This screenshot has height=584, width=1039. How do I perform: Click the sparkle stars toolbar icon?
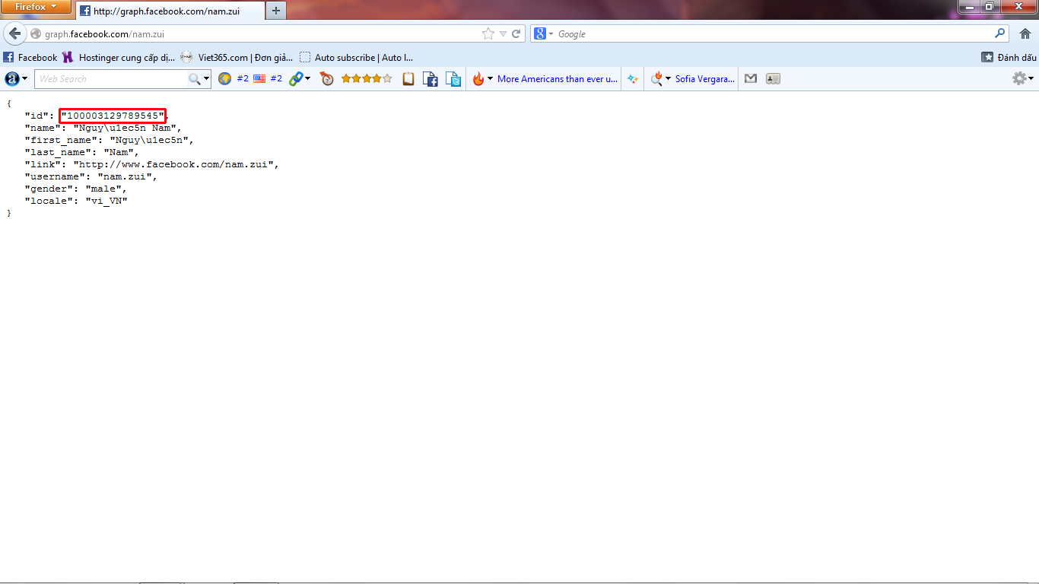coord(633,78)
